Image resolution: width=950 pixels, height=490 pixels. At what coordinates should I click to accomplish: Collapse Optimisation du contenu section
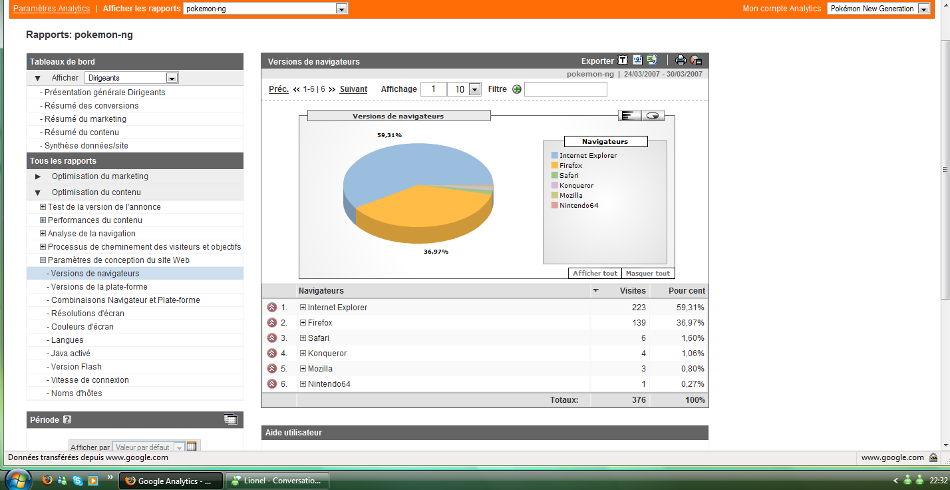coord(38,192)
